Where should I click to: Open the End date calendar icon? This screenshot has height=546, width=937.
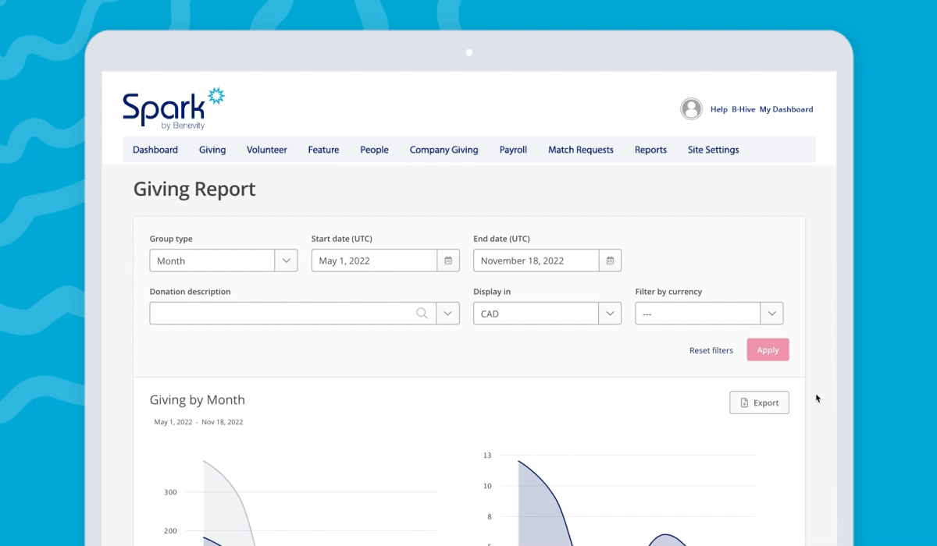point(611,261)
